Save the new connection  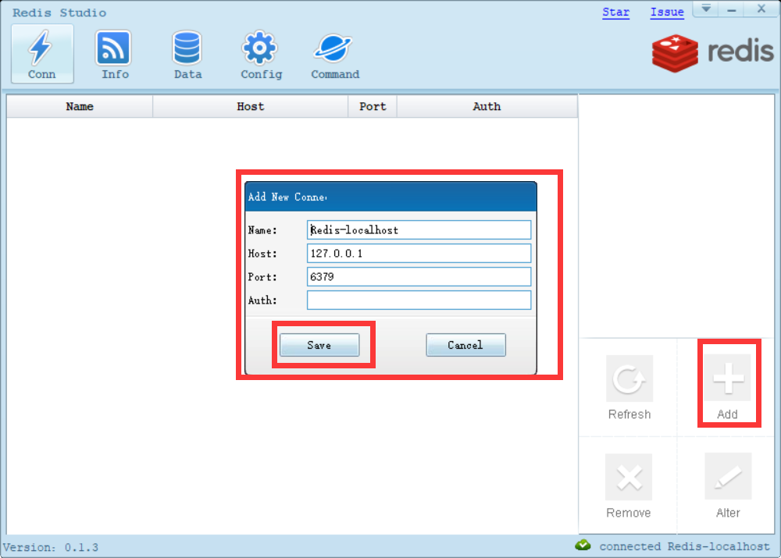click(x=319, y=345)
